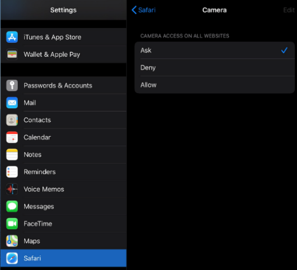
Task: Open Reminders settings row
Action: click(63, 172)
